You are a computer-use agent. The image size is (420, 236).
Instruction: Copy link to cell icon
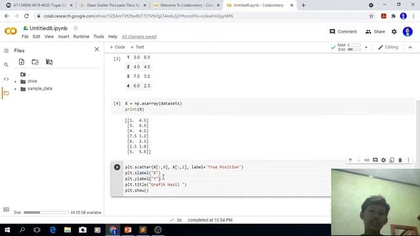coord(367,160)
